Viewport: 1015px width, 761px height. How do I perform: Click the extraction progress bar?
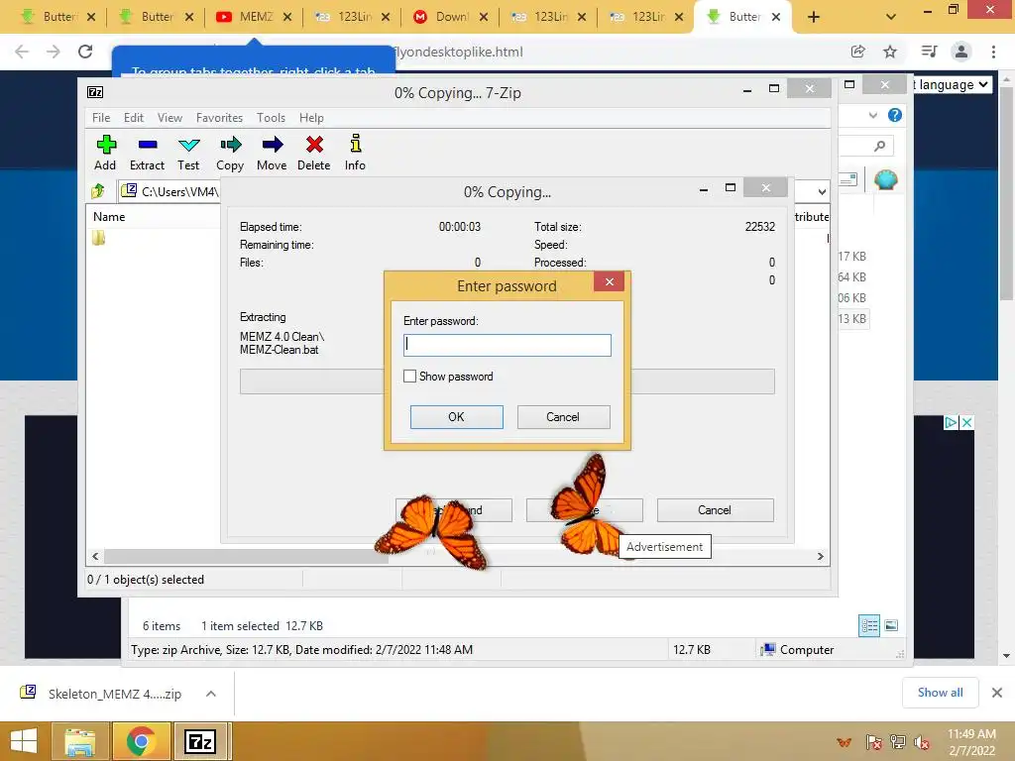tap(507, 381)
